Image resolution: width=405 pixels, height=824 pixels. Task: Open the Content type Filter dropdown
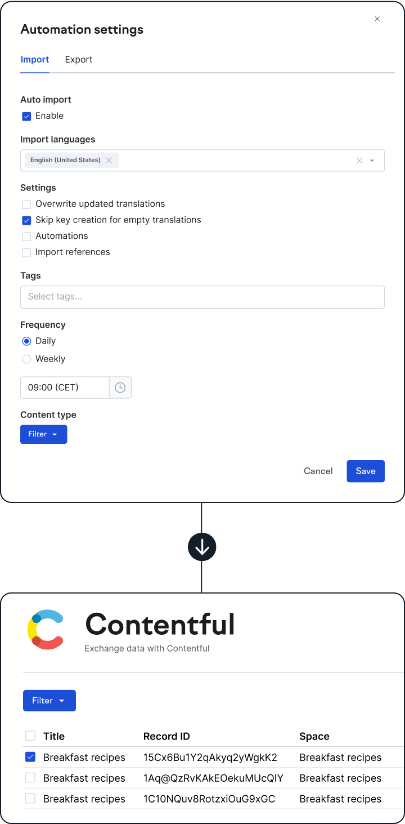pos(43,434)
